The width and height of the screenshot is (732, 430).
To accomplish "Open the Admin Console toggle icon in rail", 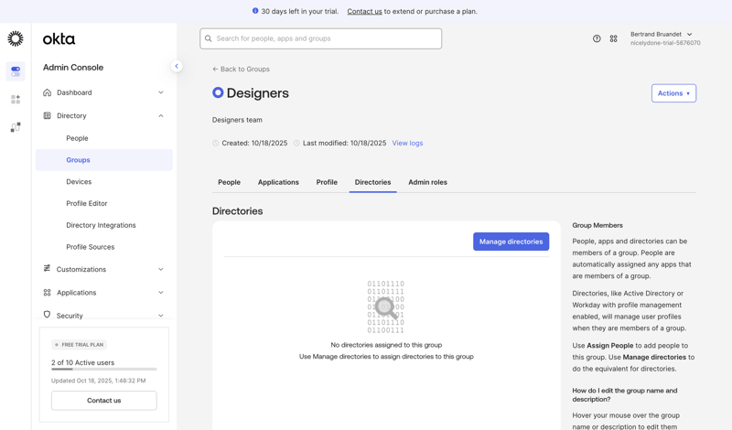I will [16, 71].
